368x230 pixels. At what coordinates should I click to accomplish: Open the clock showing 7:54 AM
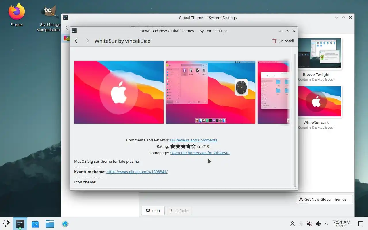342,224
